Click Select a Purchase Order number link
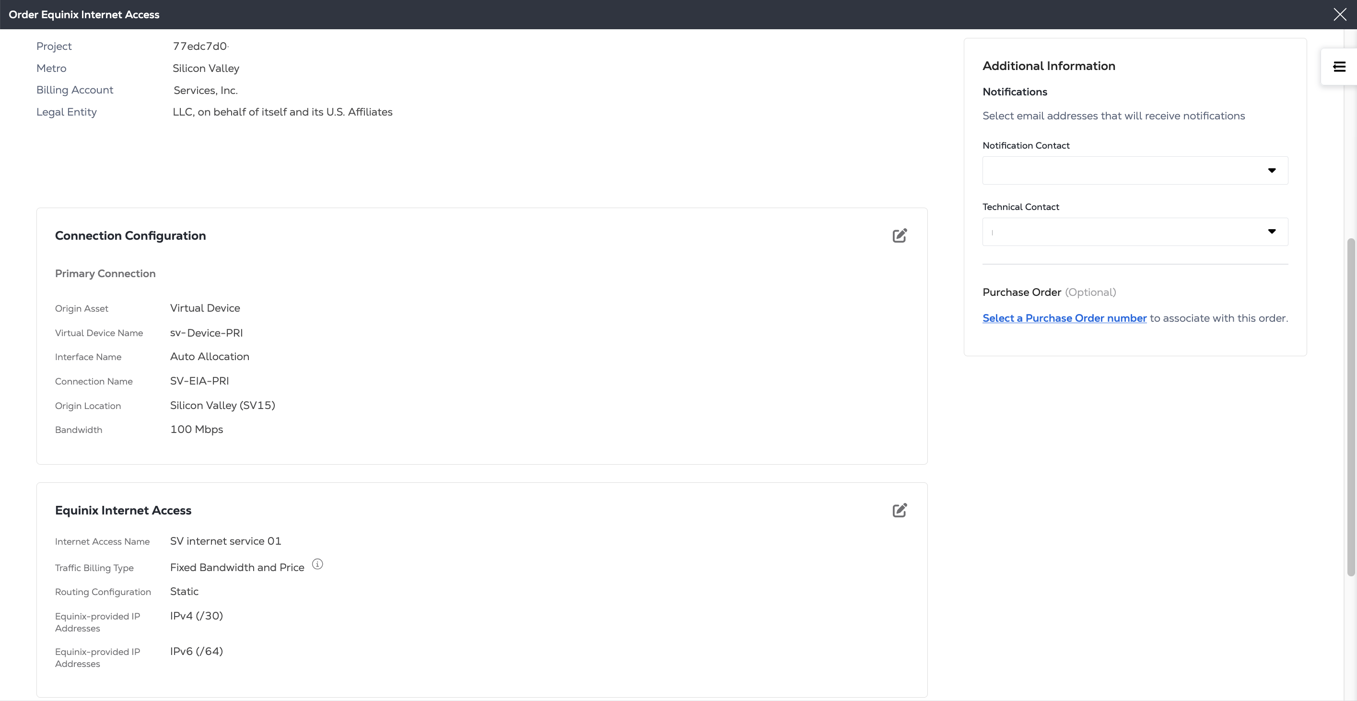 coord(1064,318)
